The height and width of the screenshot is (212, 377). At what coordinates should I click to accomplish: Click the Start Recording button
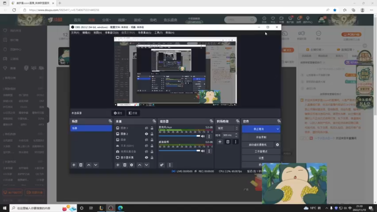[x=261, y=137]
